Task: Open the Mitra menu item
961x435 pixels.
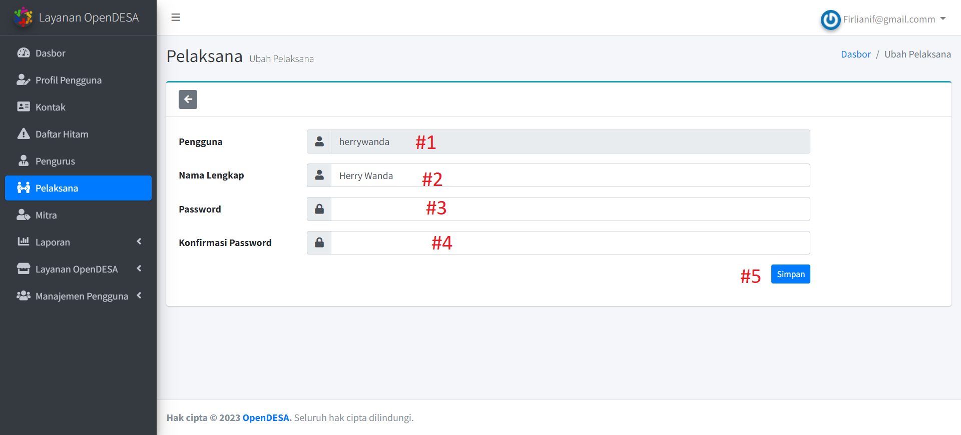Action: coord(78,215)
